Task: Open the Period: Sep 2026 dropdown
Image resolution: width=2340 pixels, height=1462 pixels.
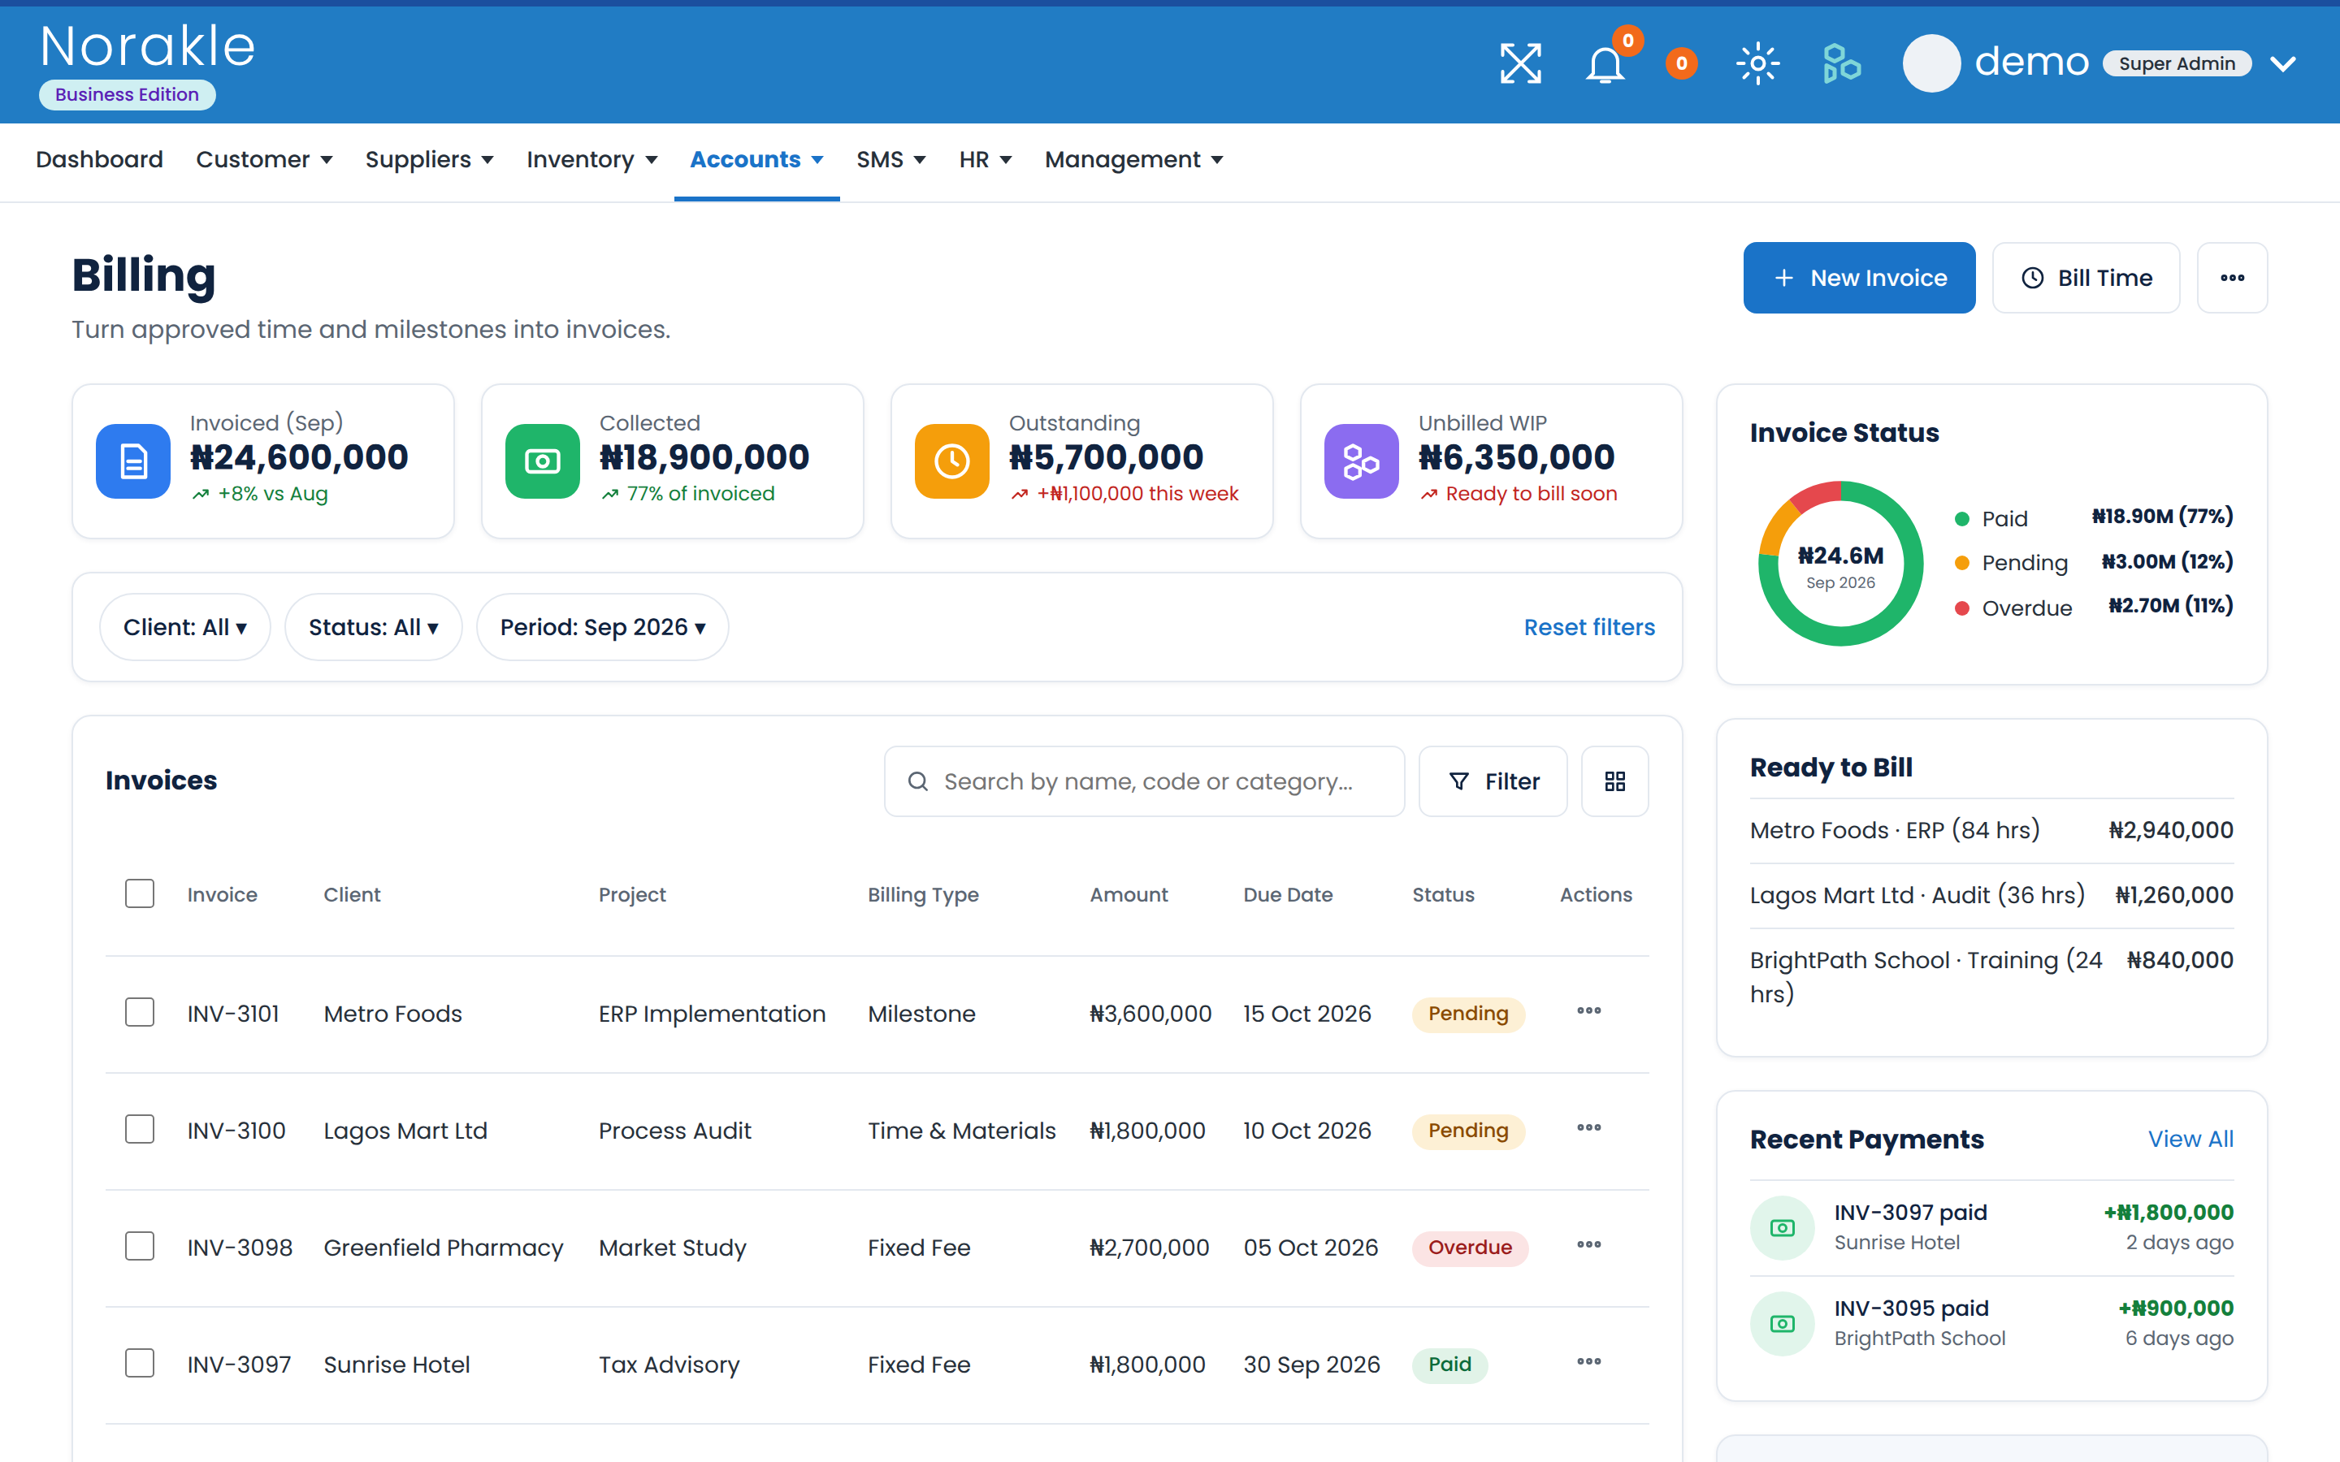Action: pyautogui.click(x=602, y=628)
